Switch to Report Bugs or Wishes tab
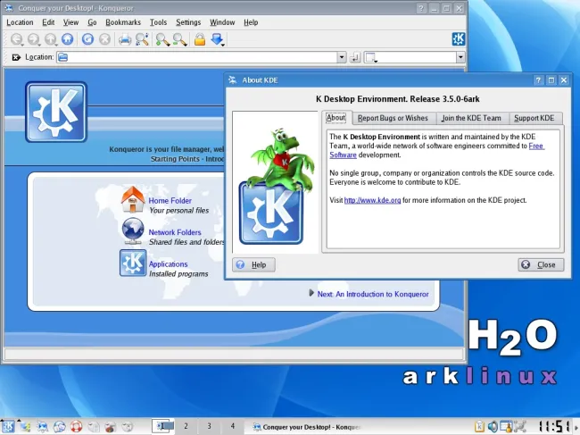The width and height of the screenshot is (580, 435). (393, 118)
